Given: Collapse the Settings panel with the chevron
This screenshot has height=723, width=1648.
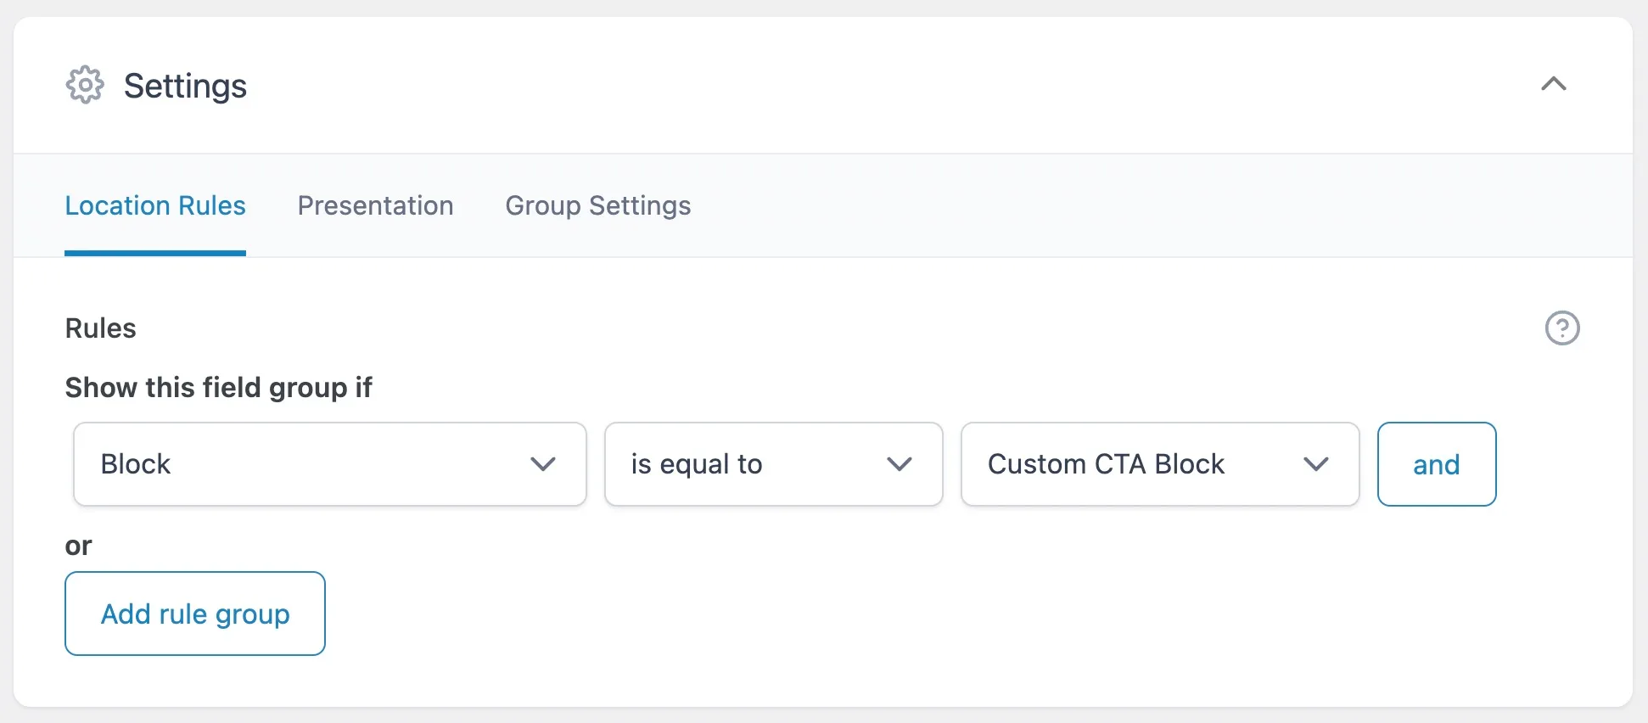Looking at the screenshot, I should pos(1553,84).
